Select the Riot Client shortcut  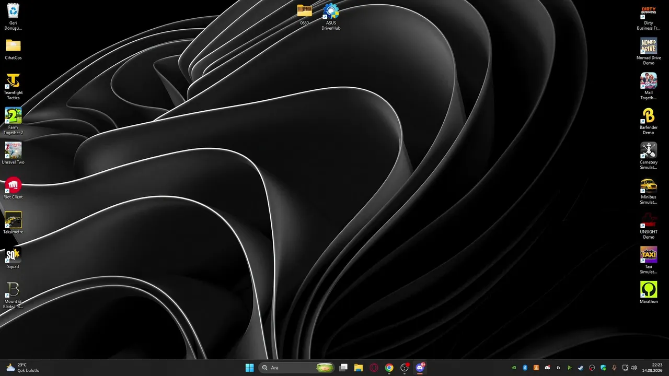pyautogui.click(x=13, y=189)
